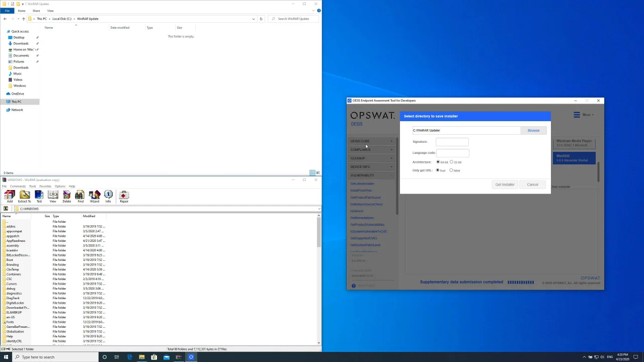Expand the OESIS CORE section
This screenshot has height=362, width=644.
372,141
